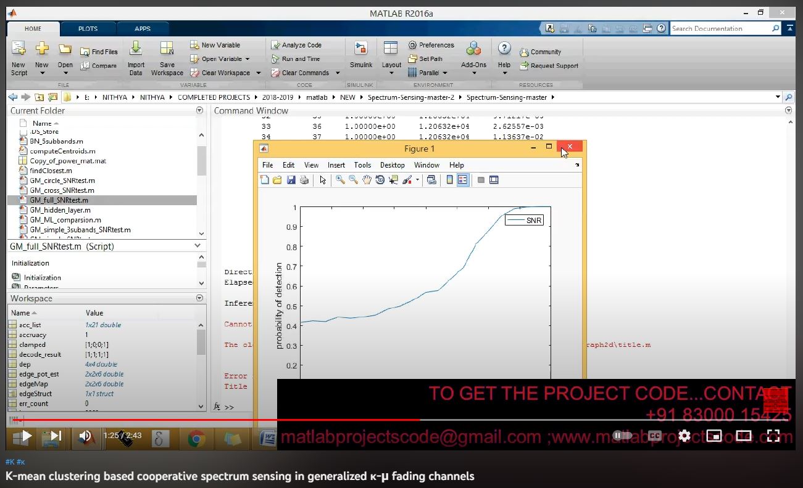Click the Request Support link
803x488 pixels.
pos(549,66)
